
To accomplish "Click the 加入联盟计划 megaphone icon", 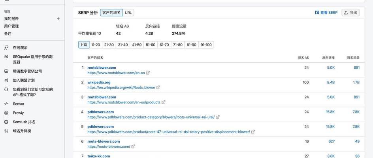I will (6, 80).
